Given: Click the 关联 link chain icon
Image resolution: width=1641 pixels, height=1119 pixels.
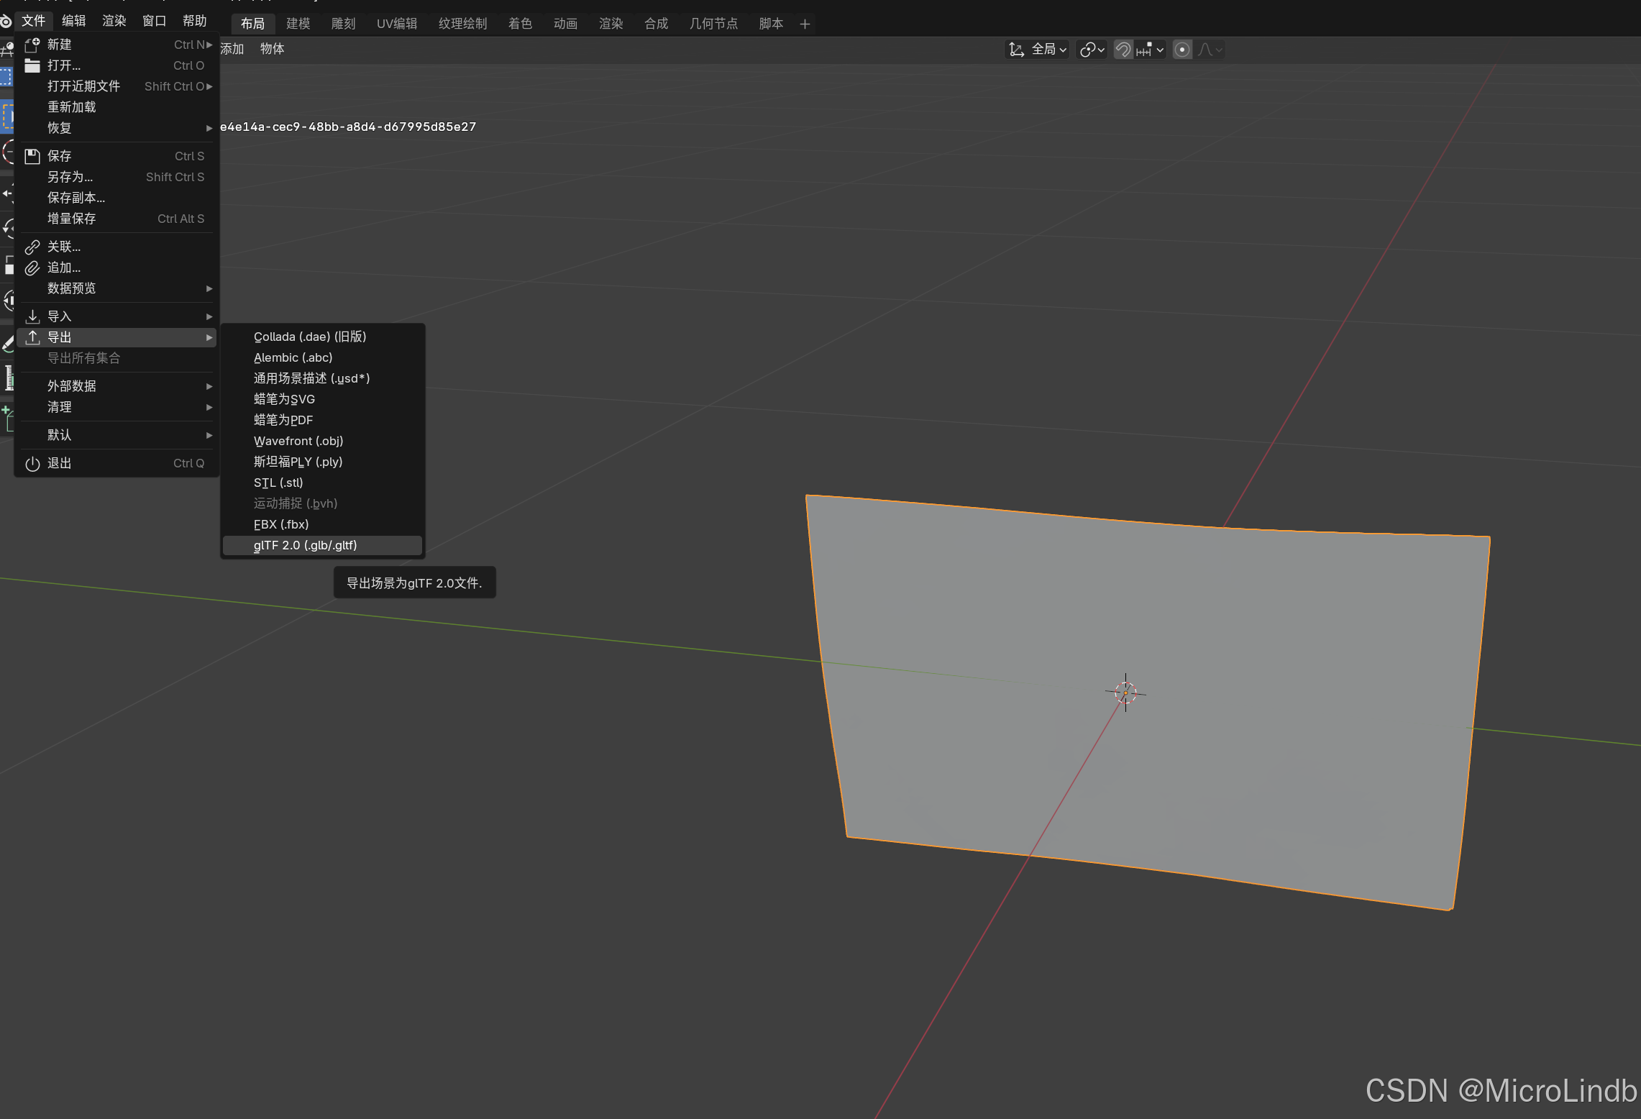Looking at the screenshot, I should pos(32,247).
